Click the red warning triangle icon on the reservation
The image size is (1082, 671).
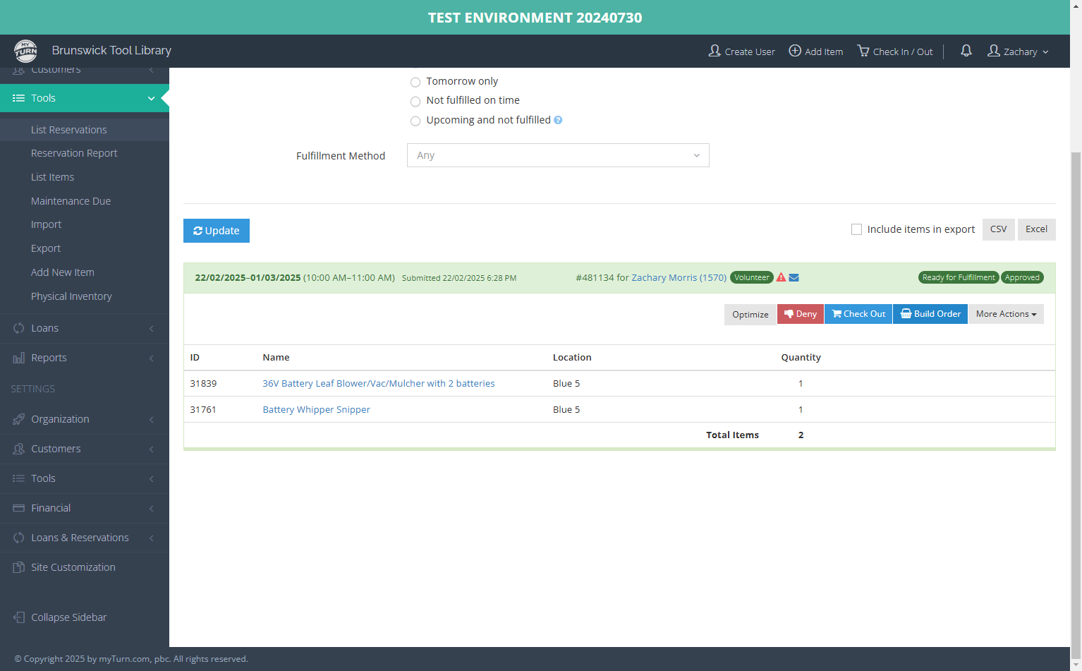(781, 277)
